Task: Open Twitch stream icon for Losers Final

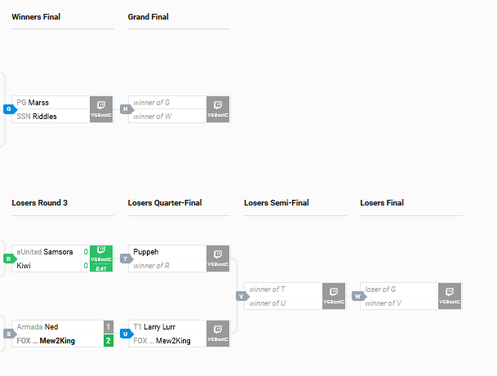Action: click(x=450, y=296)
